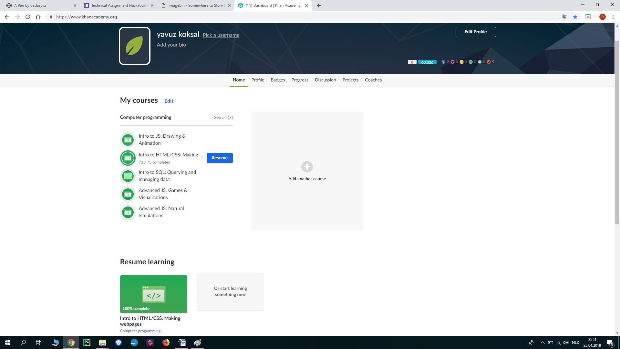Click the red shield extension icon
620x349 pixels.
pyautogui.click(x=588, y=17)
